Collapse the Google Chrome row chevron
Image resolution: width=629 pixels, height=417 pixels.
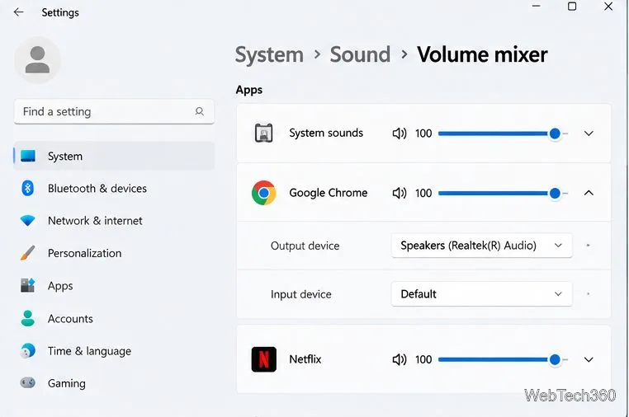[x=589, y=193]
